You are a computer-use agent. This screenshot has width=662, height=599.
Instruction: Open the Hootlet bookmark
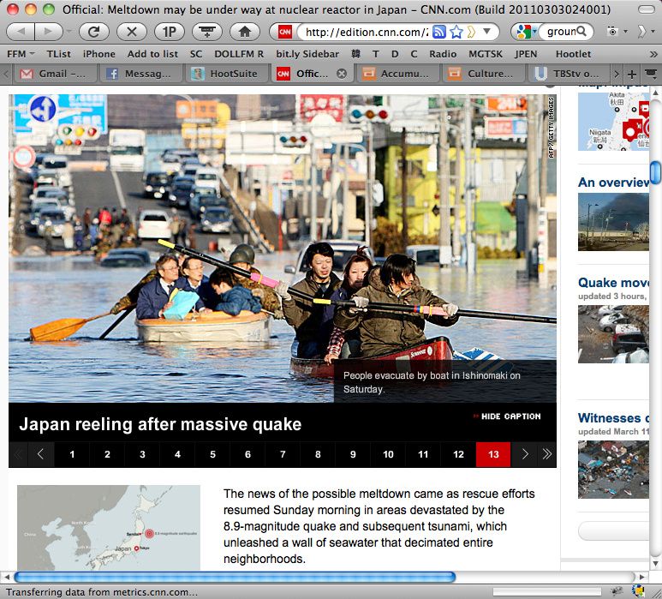[573, 54]
